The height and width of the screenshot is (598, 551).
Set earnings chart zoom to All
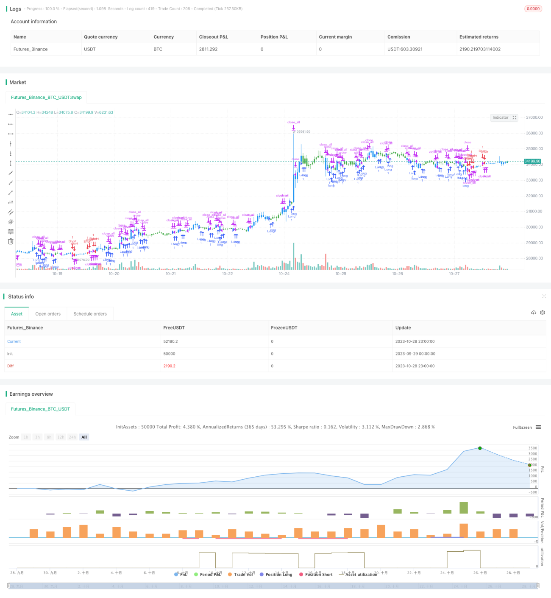[84, 437]
